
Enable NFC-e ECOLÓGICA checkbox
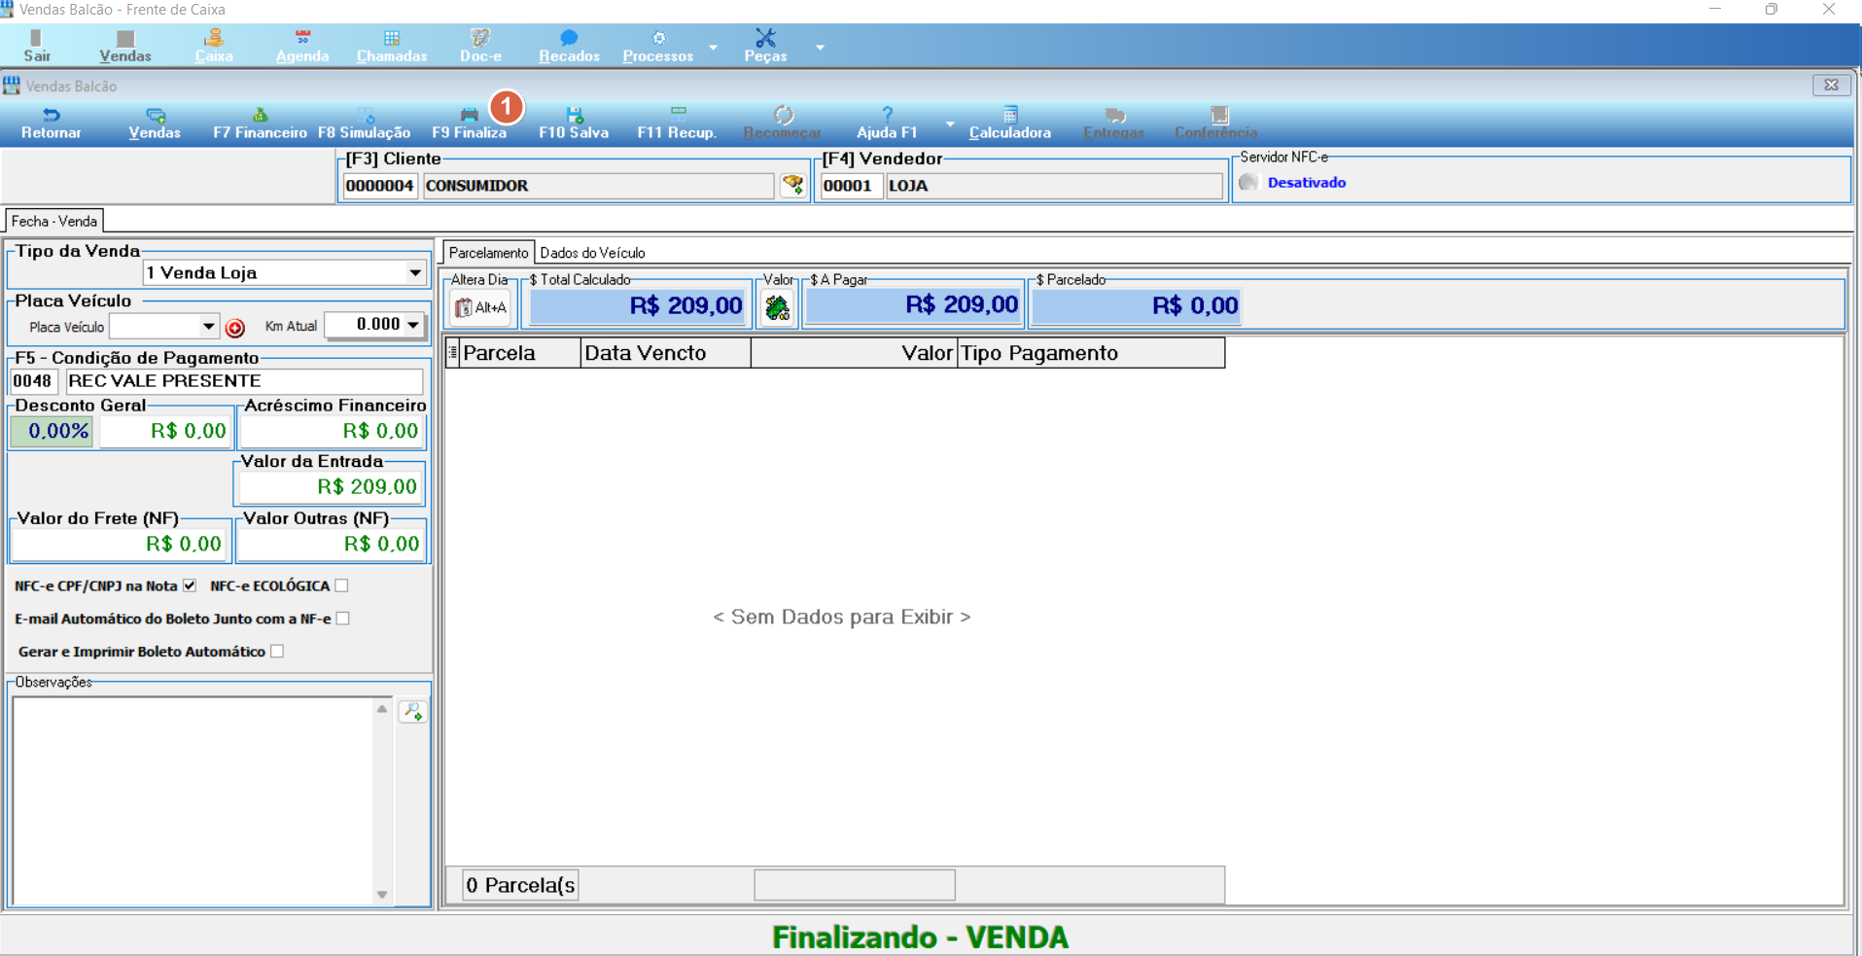(x=341, y=585)
